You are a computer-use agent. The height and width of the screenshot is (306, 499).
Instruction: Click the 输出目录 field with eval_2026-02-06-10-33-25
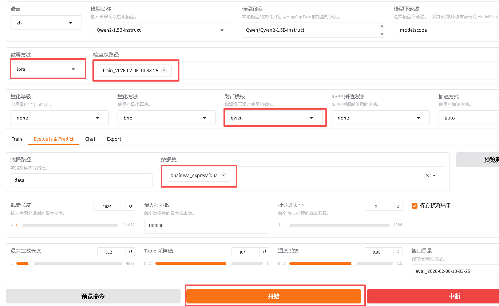pyautogui.click(x=455, y=271)
